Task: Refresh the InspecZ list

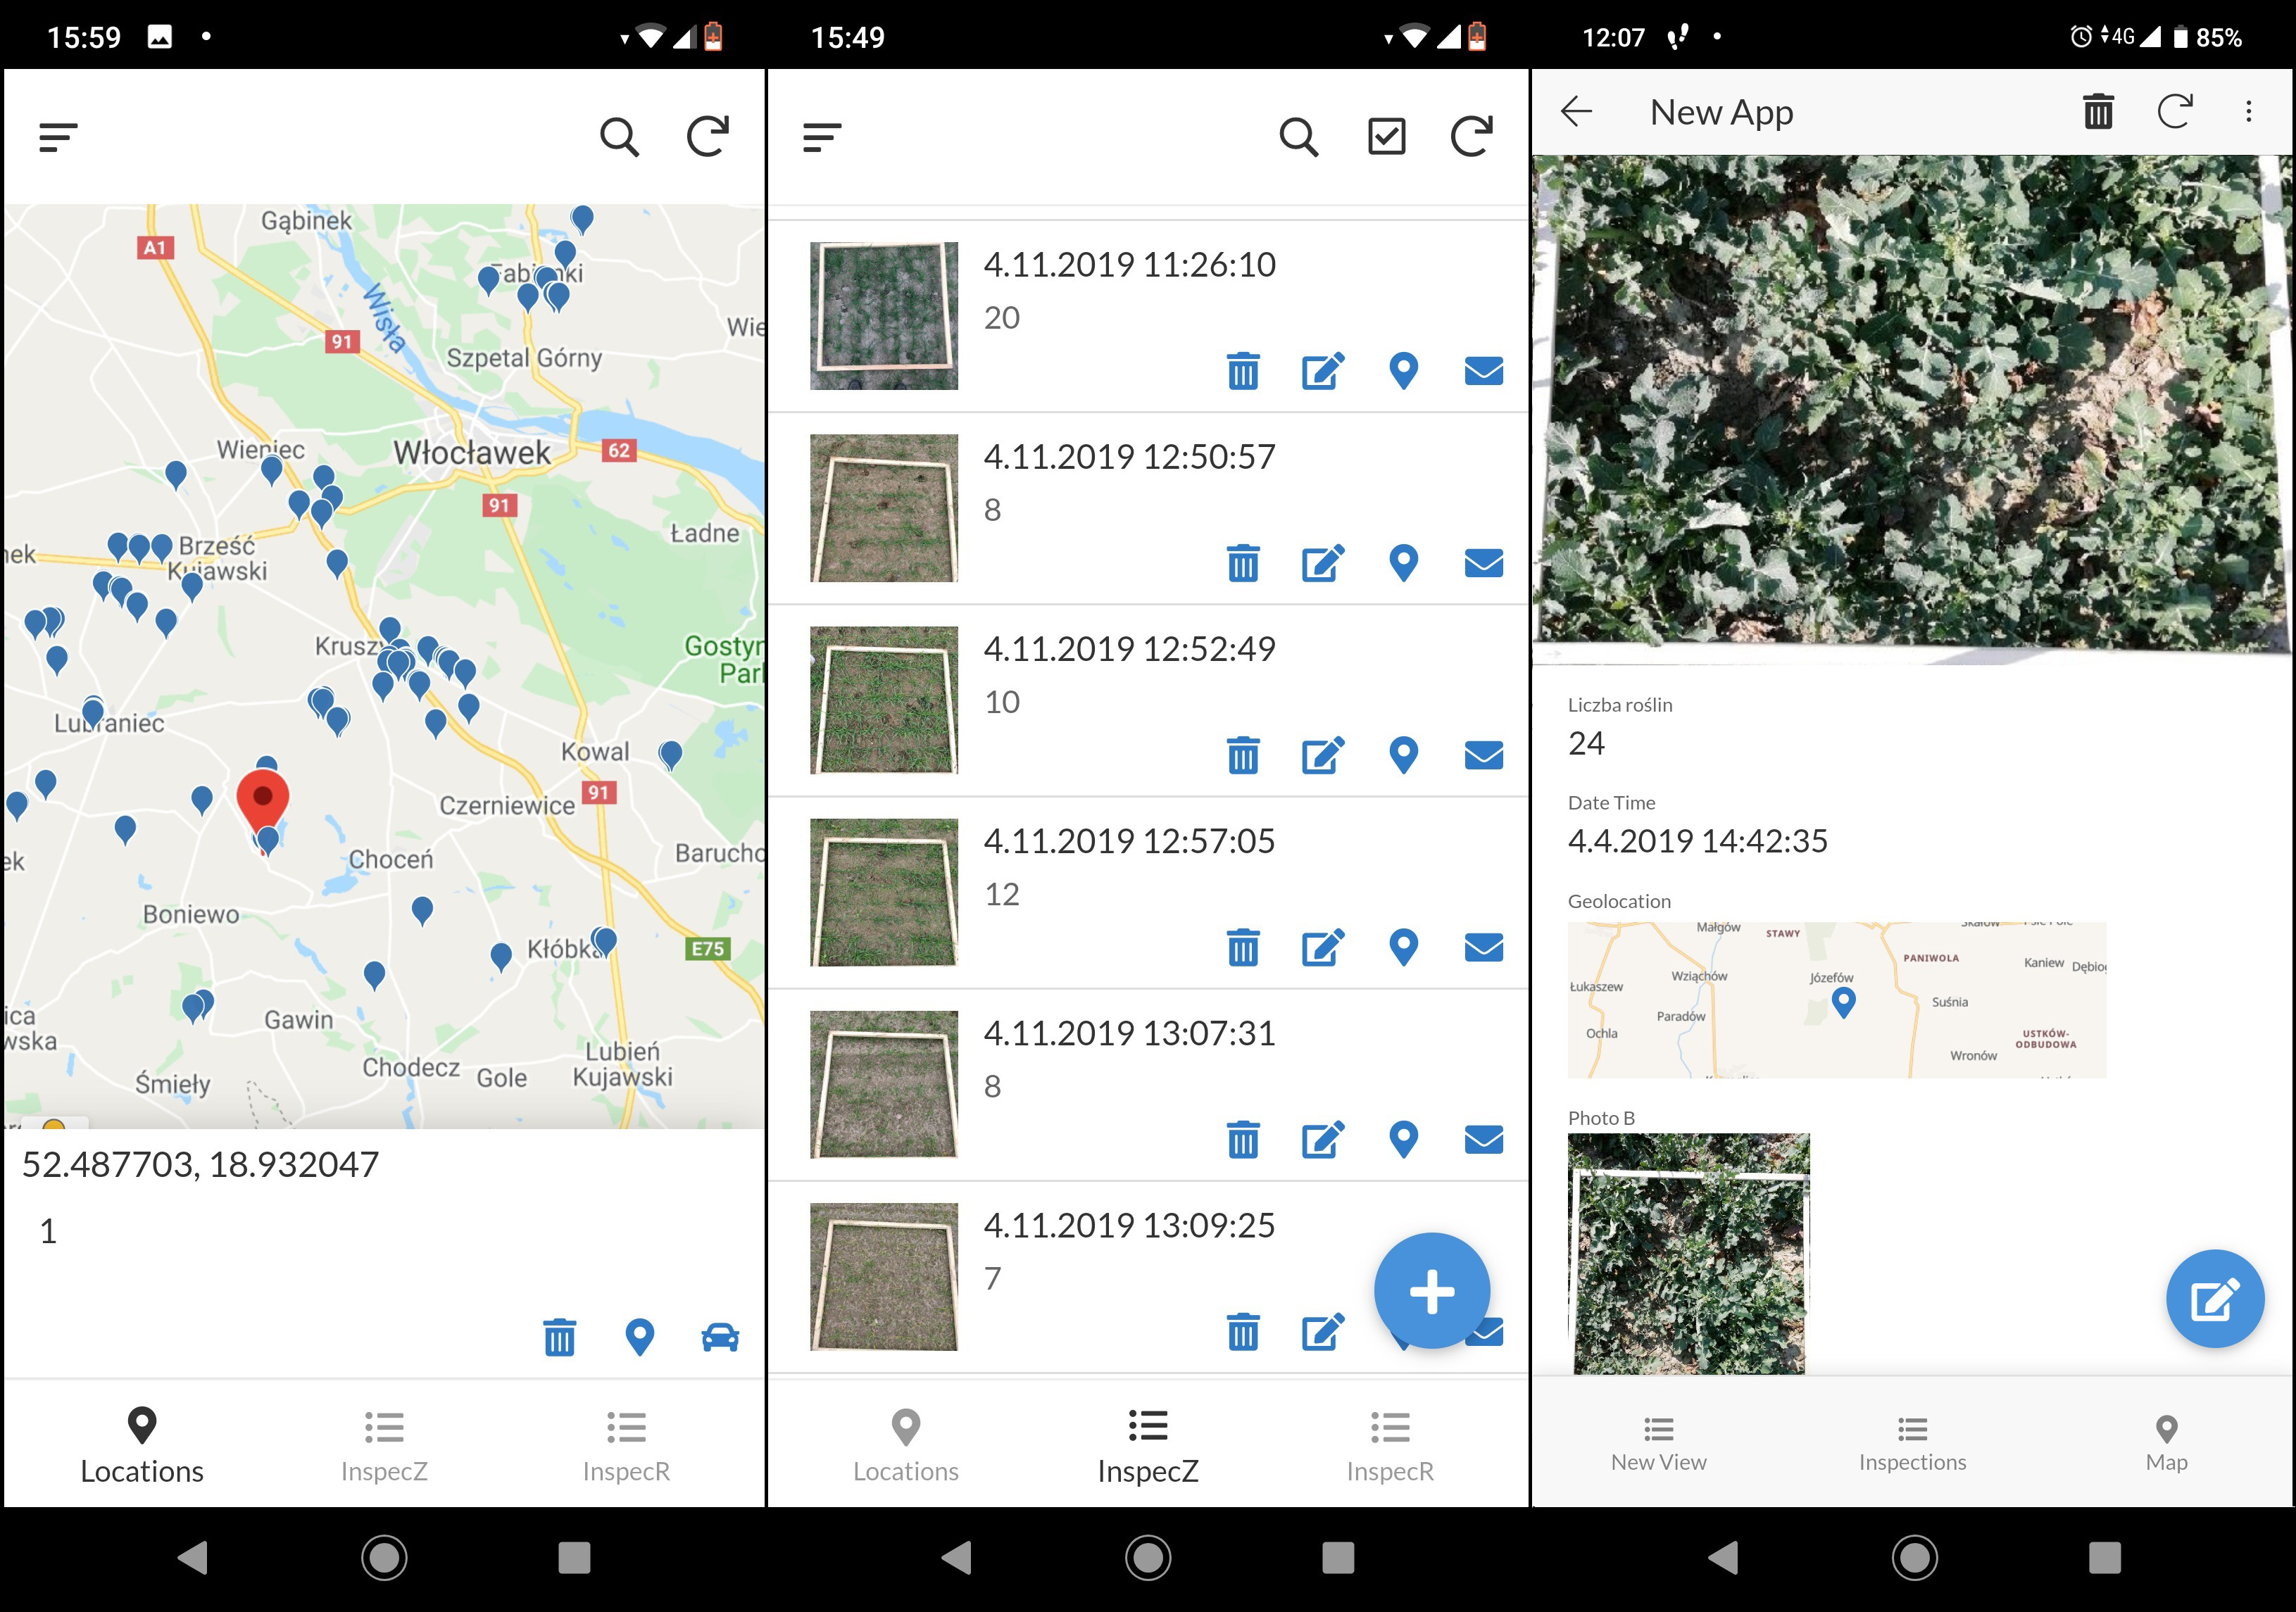Action: pyautogui.click(x=1471, y=137)
